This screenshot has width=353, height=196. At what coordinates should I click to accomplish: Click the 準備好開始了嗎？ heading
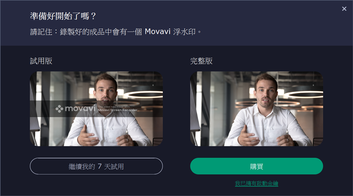(x=63, y=16)
